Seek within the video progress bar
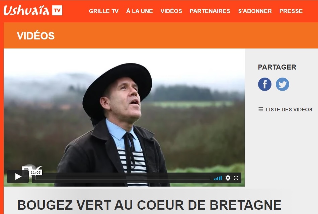Image resolution: width=318 pixels, height=214 pixels. [123, 178]
